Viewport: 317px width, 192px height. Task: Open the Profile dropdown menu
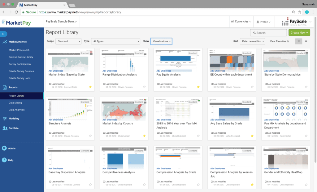point(263,22)
